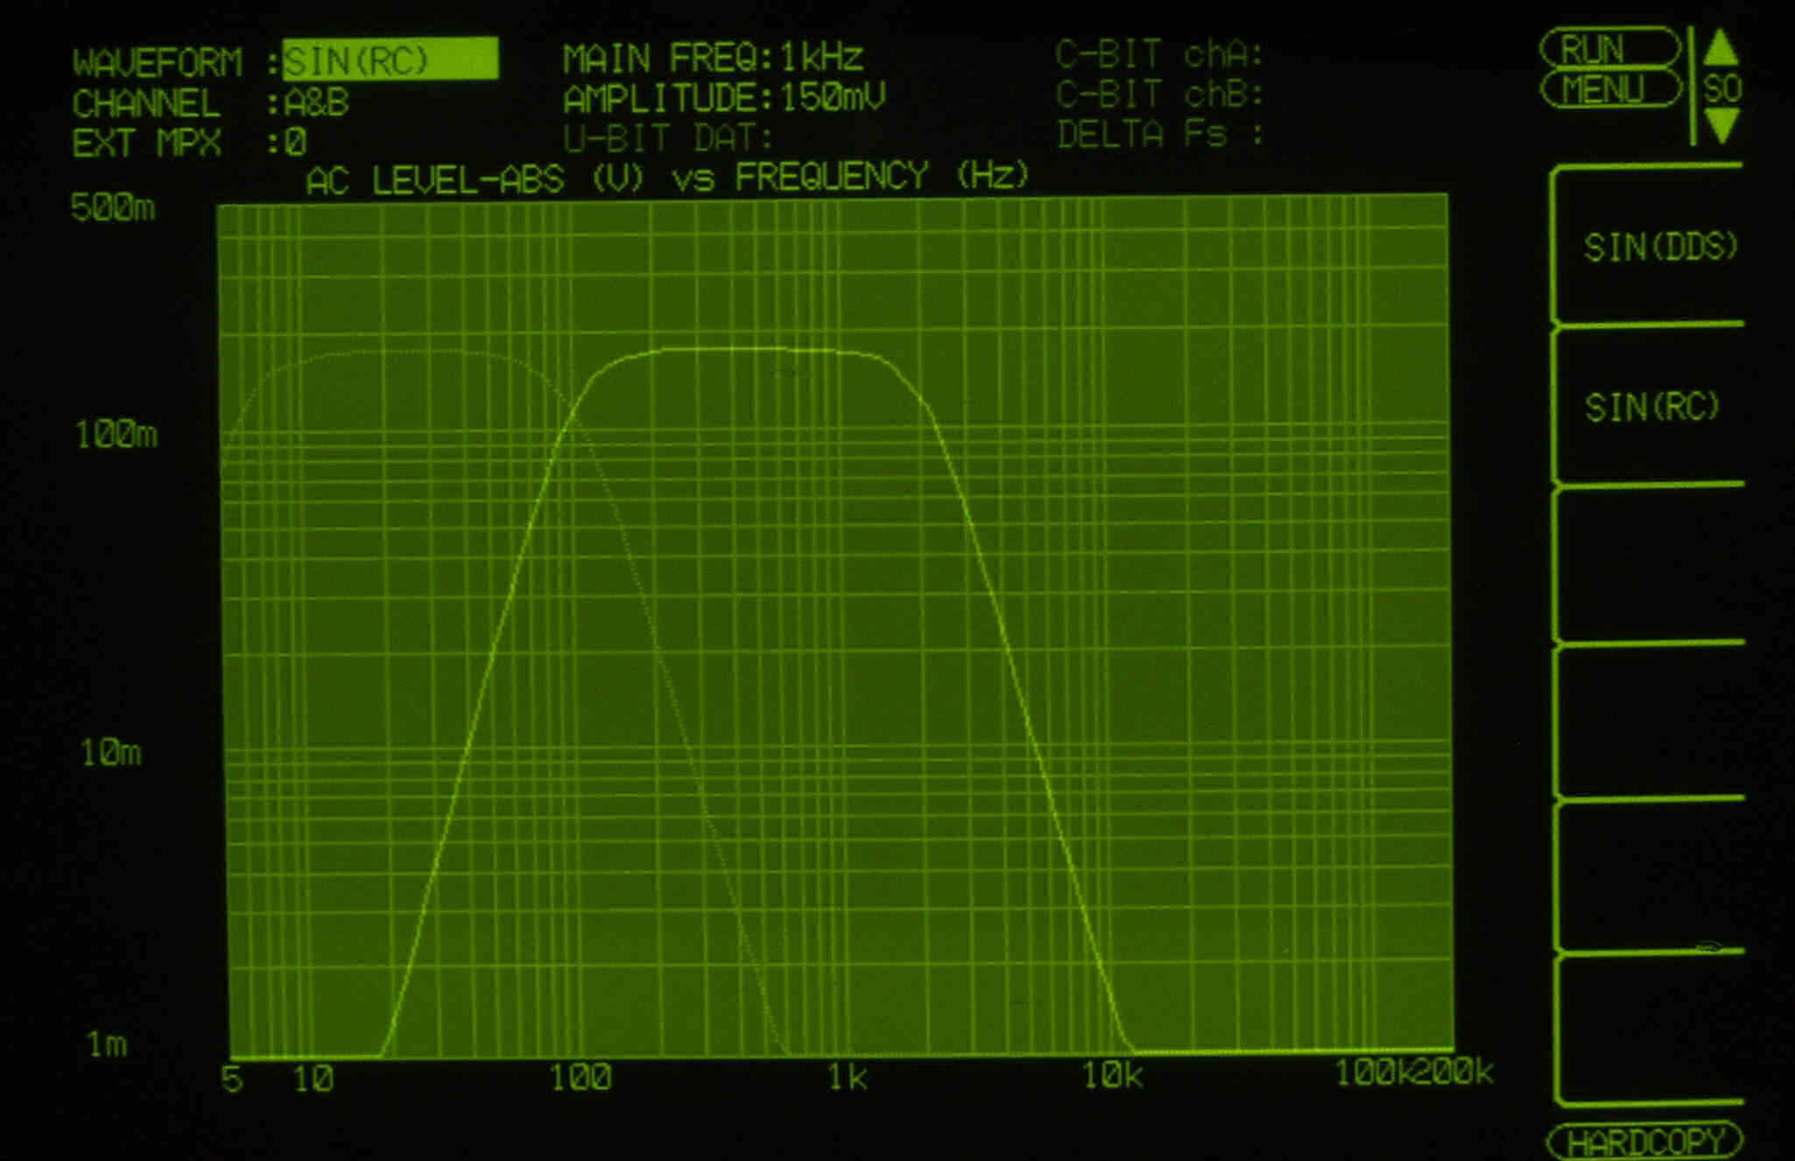This screenshot has height=1161, width=1795.
Task: Edit the AMPLITUDE 150mV value
Action: pyautogui.click(x=832, y=97)
